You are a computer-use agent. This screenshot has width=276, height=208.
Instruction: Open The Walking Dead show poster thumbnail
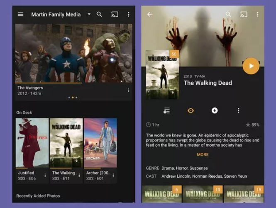coord(162,74)
